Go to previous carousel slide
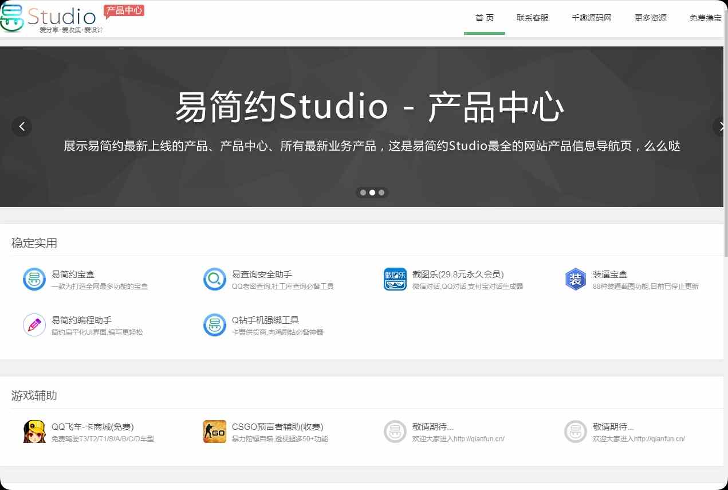The height and width of the screenshot is (490, 728). [22, 127]
